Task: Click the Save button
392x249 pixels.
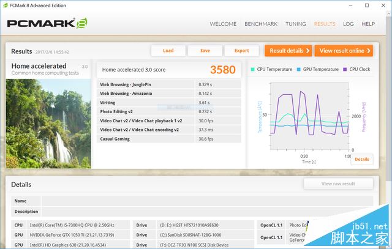Action: pos(205,51)
